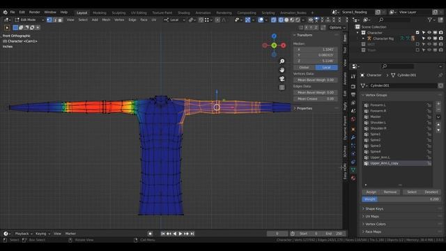Open the Options dropdown in viewport
This screenshot has width=446, height=251.
click(x=337, y=28)
